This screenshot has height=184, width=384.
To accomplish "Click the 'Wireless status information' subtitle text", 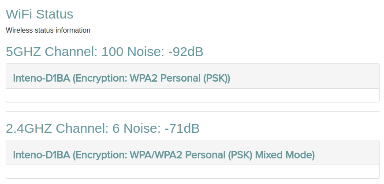I will 48,30.
